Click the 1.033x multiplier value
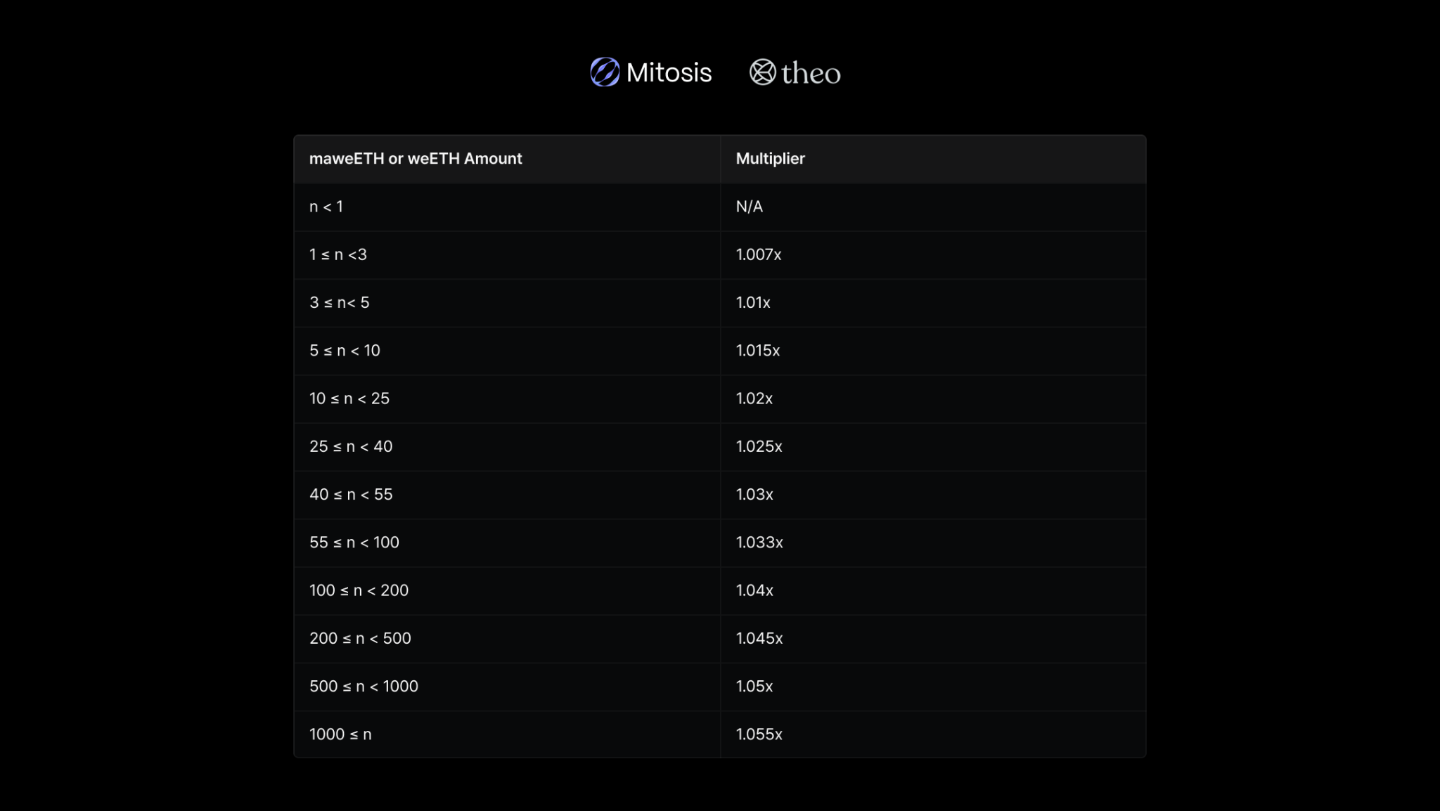 pyautogui.click(x=759, y=543)
